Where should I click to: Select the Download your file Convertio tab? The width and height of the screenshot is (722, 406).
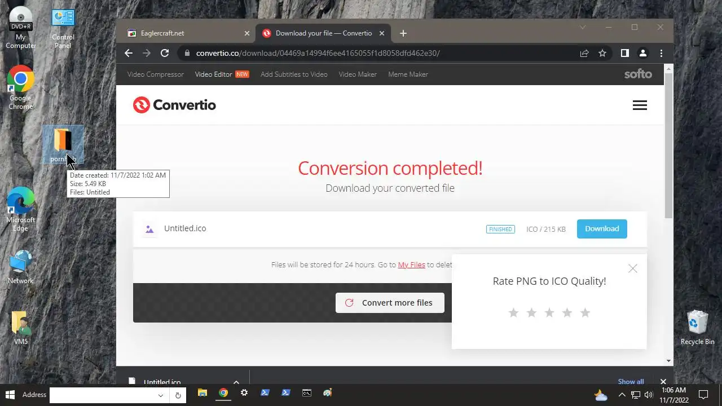pyautogui.click(x=323, y=33)
